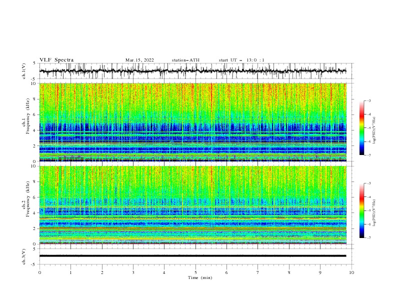Click tick label 3 on the Time axis
396x306 pixels.
tap(133, 272)
